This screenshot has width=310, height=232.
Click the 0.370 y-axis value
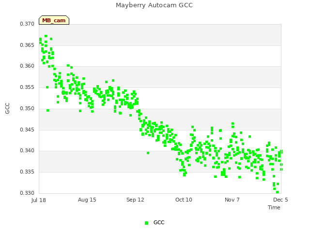tap(27, 24)
